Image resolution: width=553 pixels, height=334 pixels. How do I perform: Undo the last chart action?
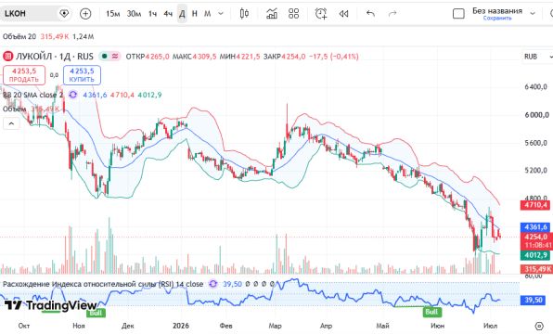[370, 14]
